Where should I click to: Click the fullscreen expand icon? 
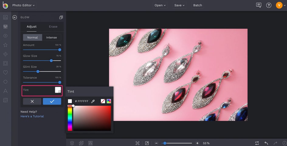tap(147, 143)
